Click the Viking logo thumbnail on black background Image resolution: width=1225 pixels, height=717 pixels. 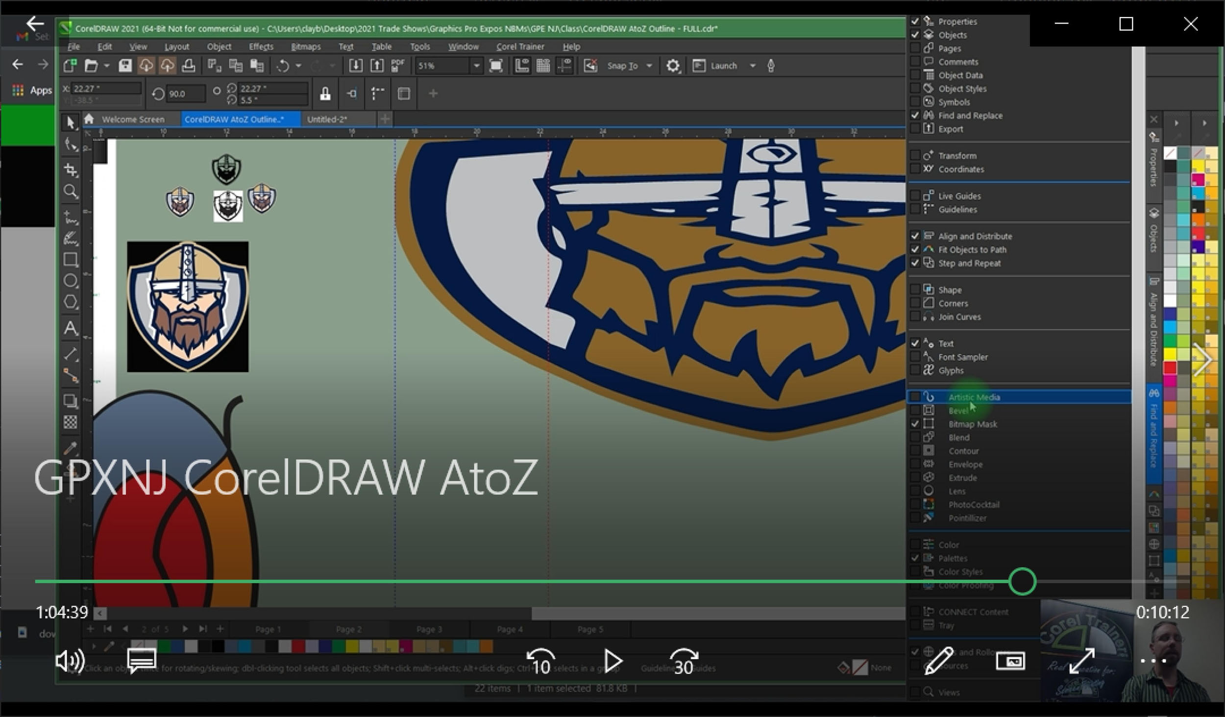188,306
